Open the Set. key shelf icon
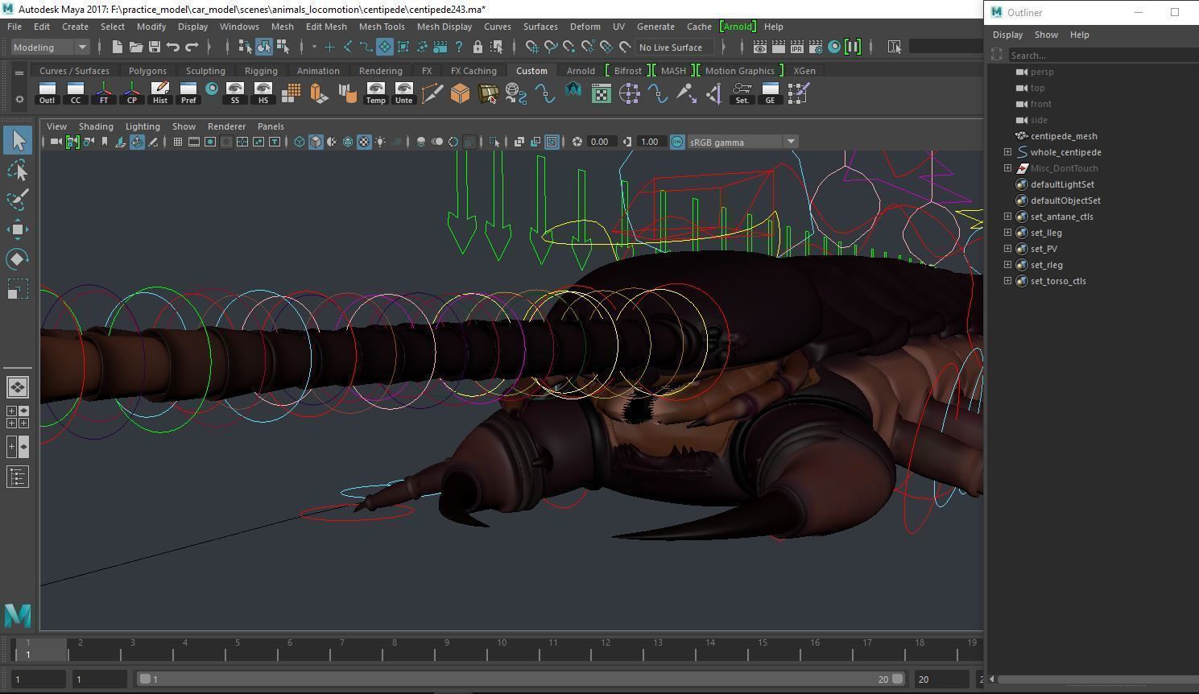Image resolution: width=1199 pixels, height=694 pixels. pos(742,93)
